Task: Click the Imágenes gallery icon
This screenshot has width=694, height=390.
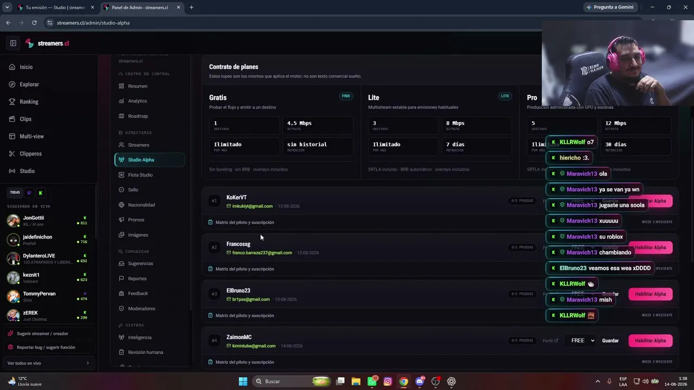Action: click(122, 235)
